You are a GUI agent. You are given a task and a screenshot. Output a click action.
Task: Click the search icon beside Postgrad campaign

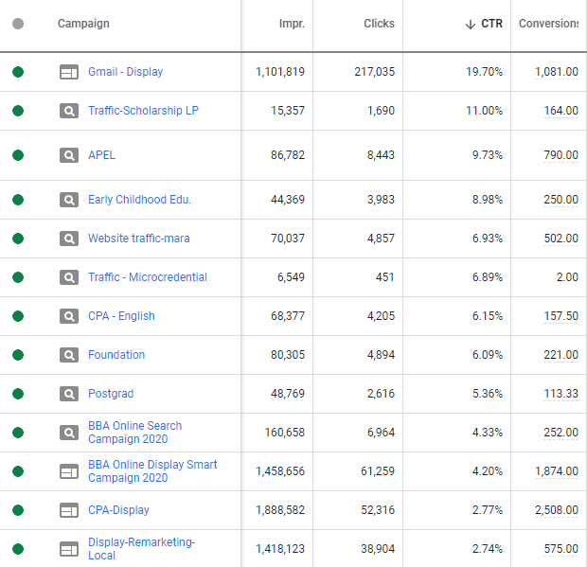tap(69, 394)
